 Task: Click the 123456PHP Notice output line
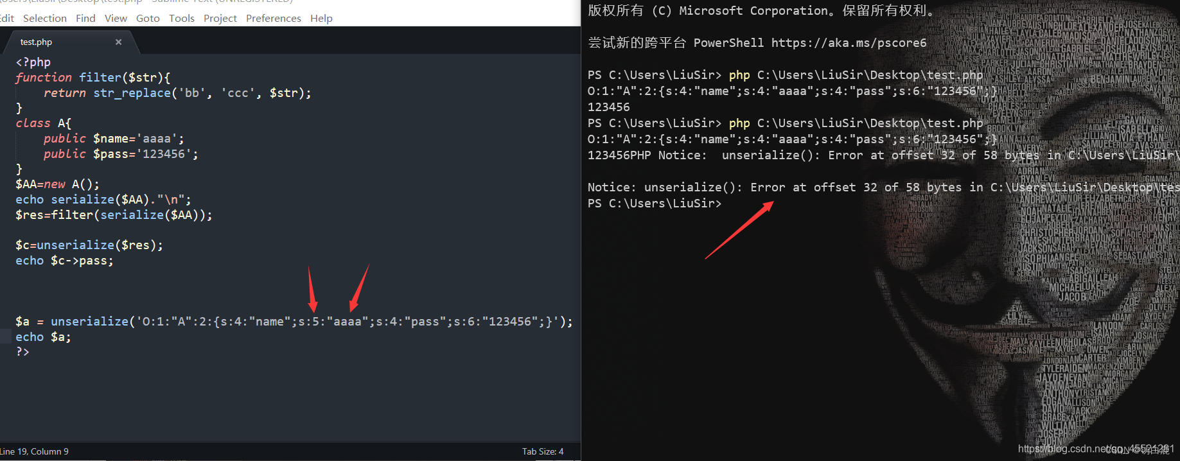tap(883, 155)
